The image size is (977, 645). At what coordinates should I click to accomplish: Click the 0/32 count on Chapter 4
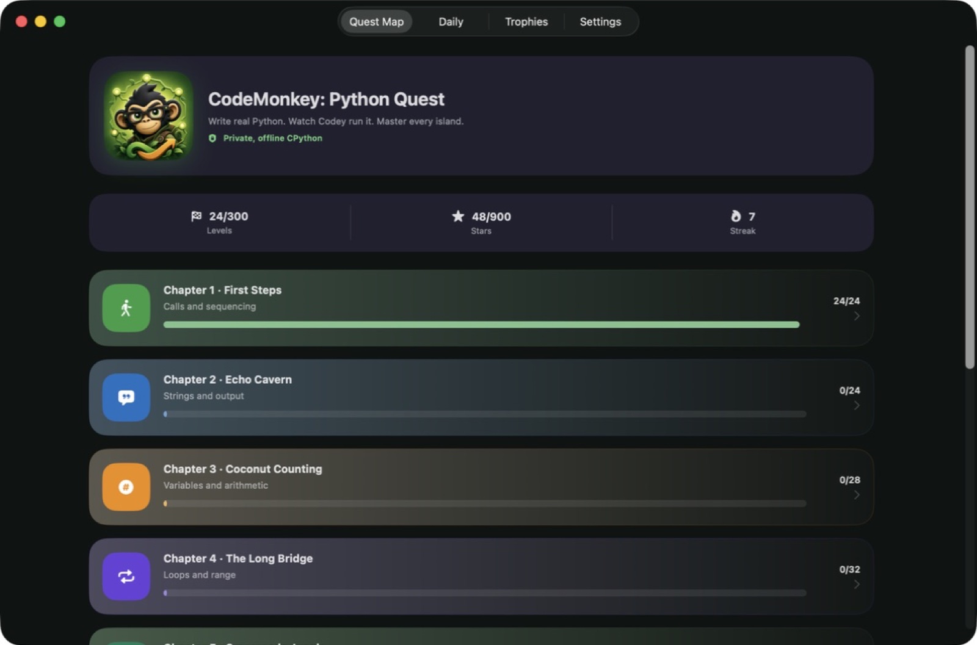point(849,569)
